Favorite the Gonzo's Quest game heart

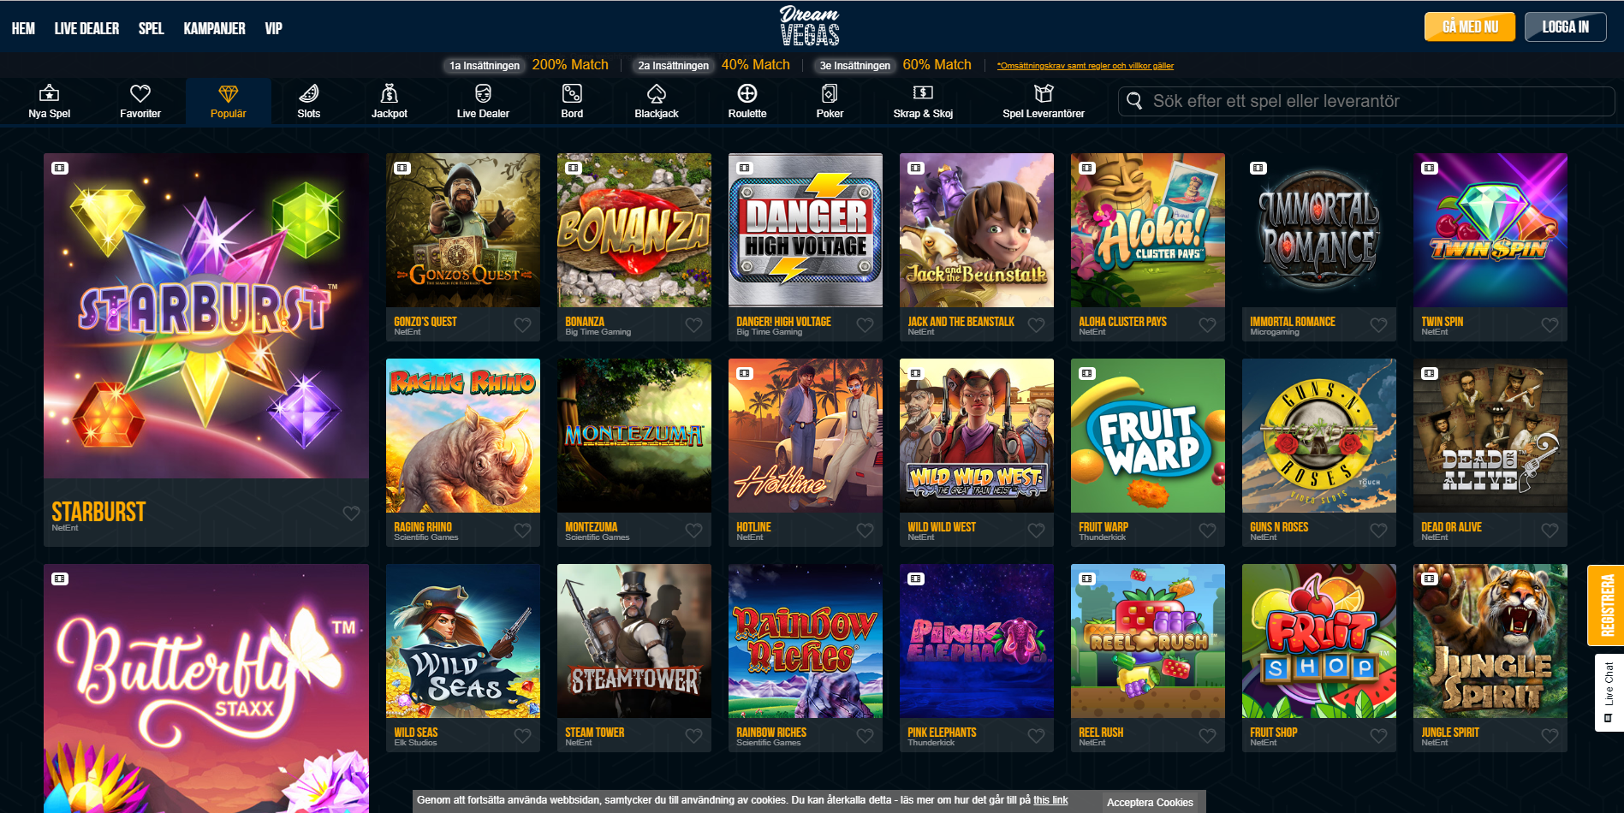(x=522, y=325)
